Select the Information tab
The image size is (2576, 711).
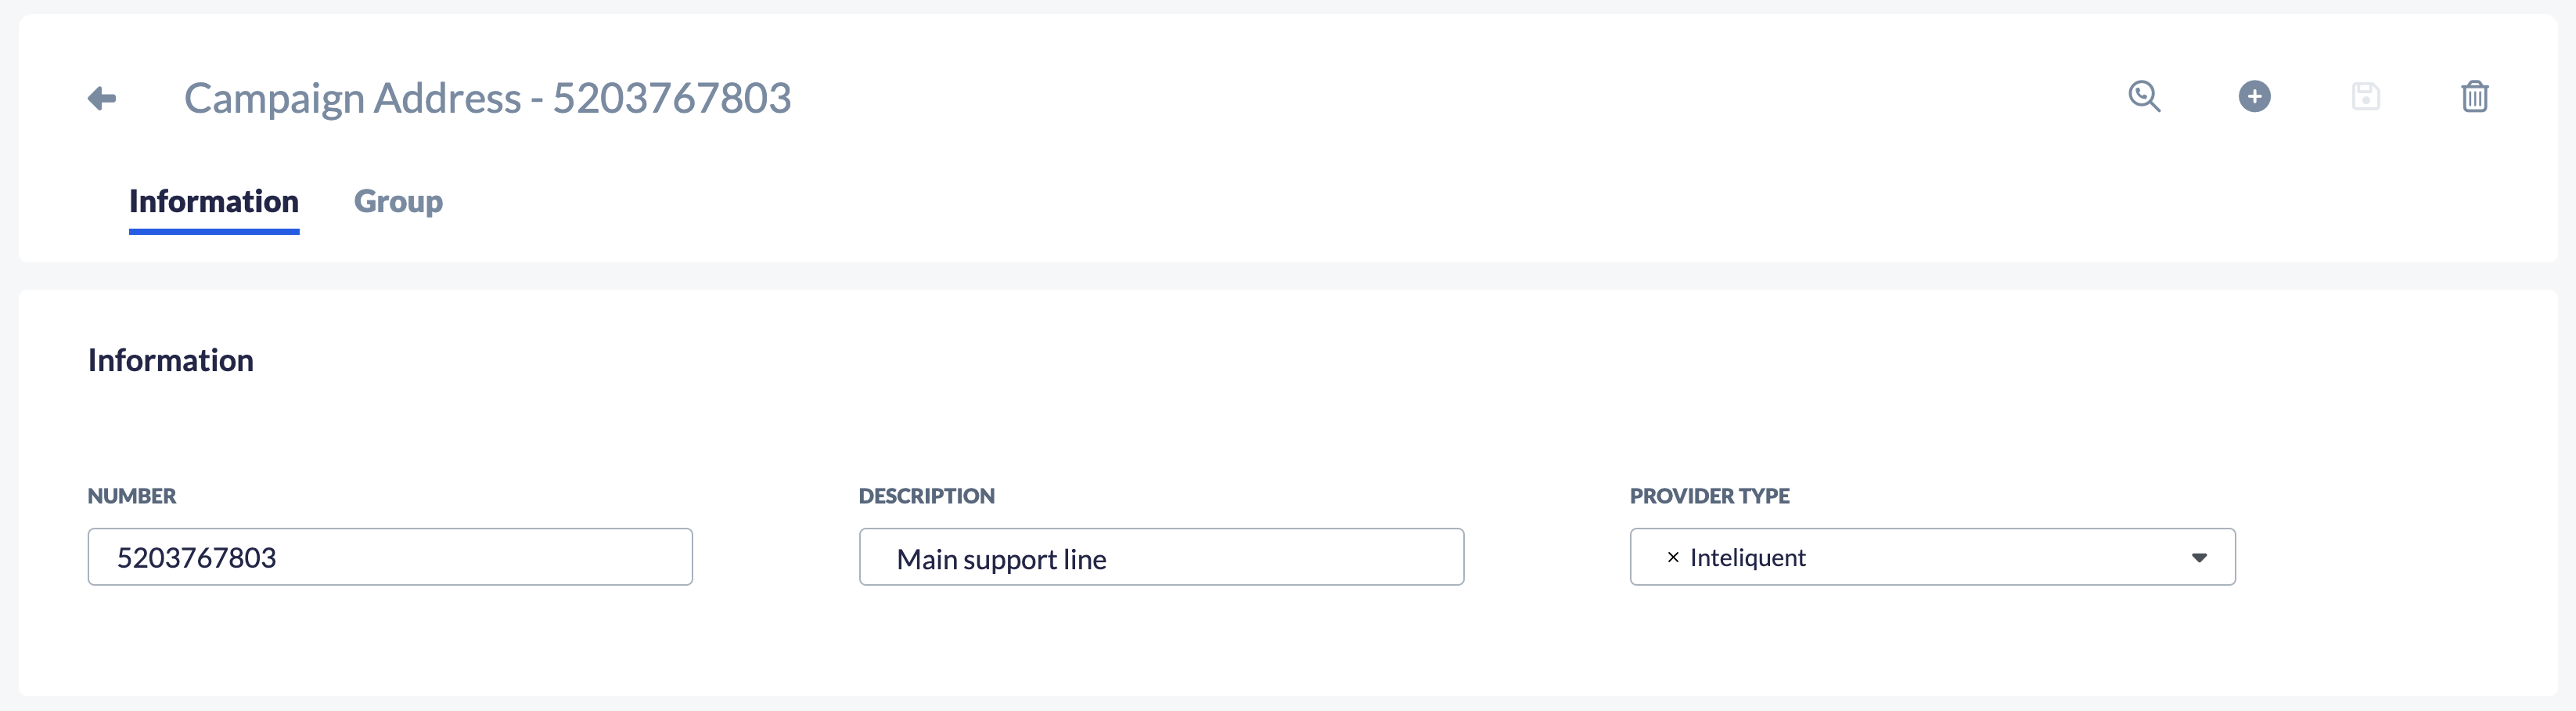[214, 202]
